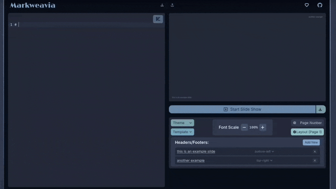Edit 'this is an example slide' footer text
The image size is (336, 189).
pos(196,151)
